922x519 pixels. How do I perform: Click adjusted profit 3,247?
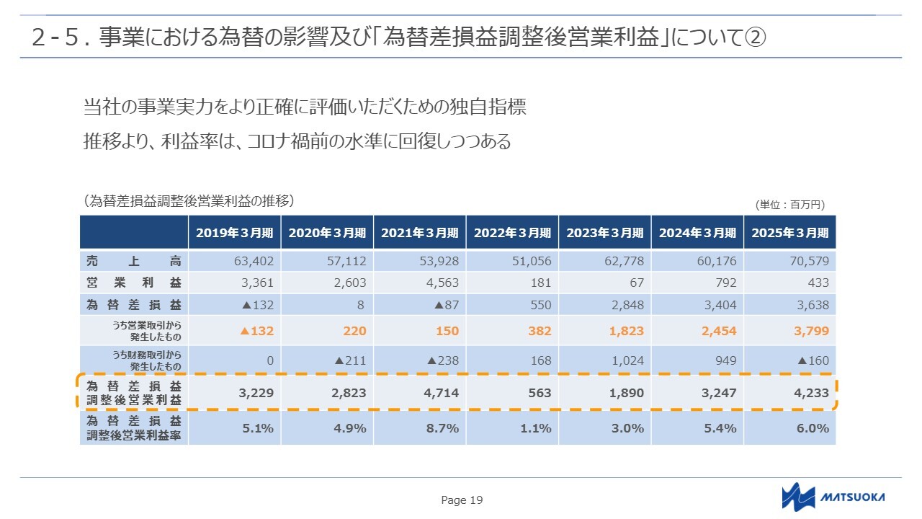pyautogui.click(x=718, y=393)
